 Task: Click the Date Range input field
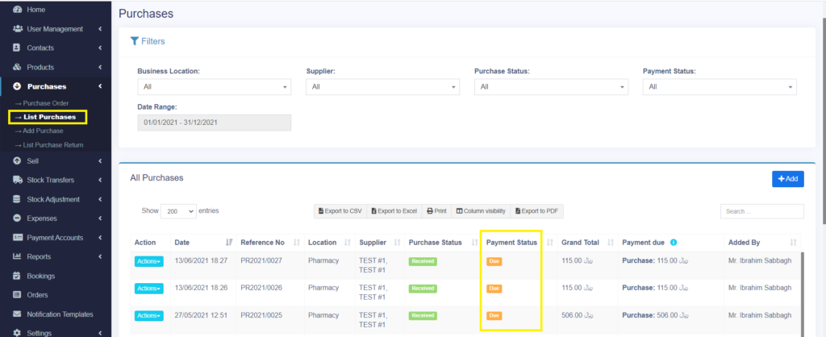tap(214, 123)
